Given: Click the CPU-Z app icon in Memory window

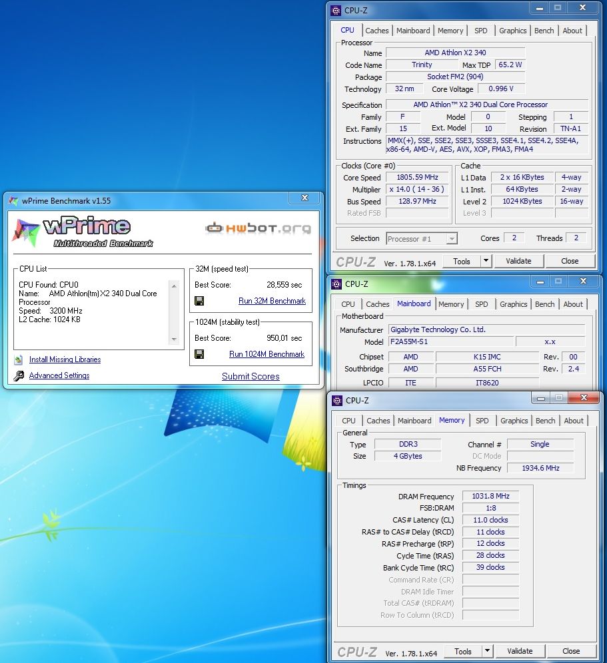Looking at the screenshot, I should pos(337,401).
